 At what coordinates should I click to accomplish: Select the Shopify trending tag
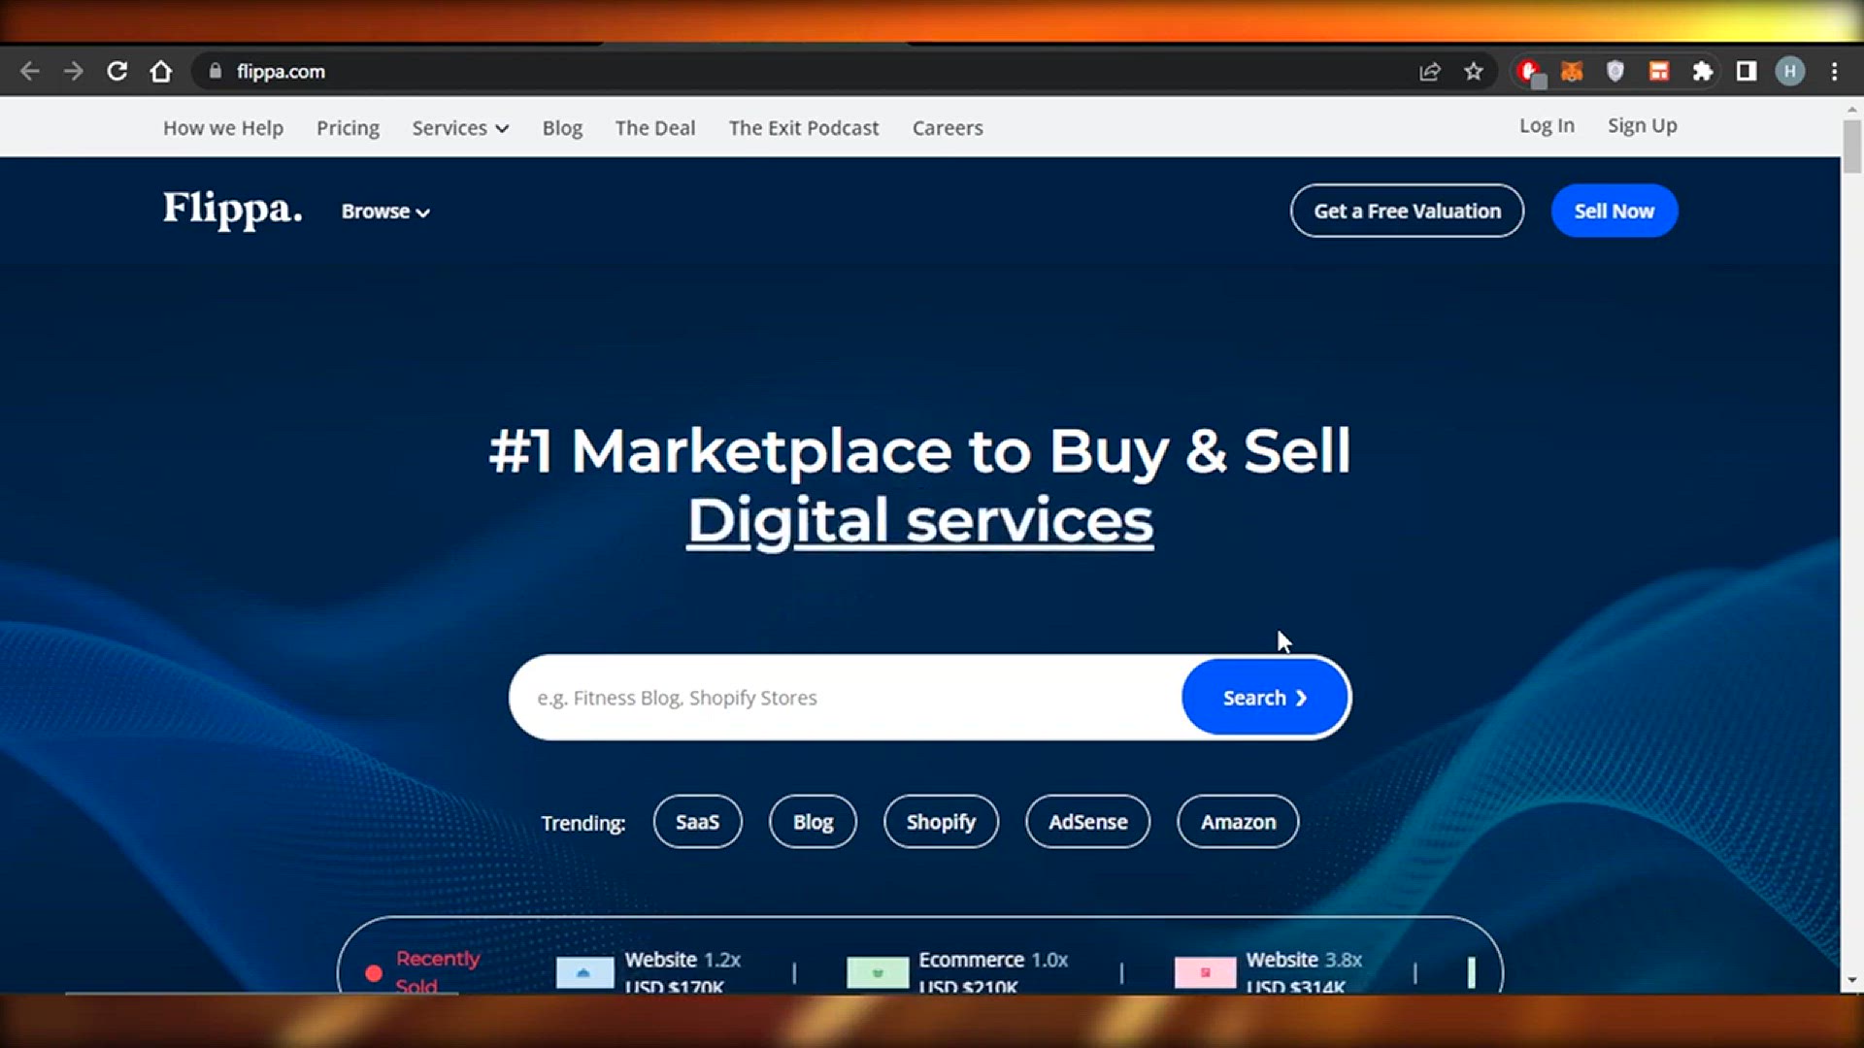tap(941, 822)
